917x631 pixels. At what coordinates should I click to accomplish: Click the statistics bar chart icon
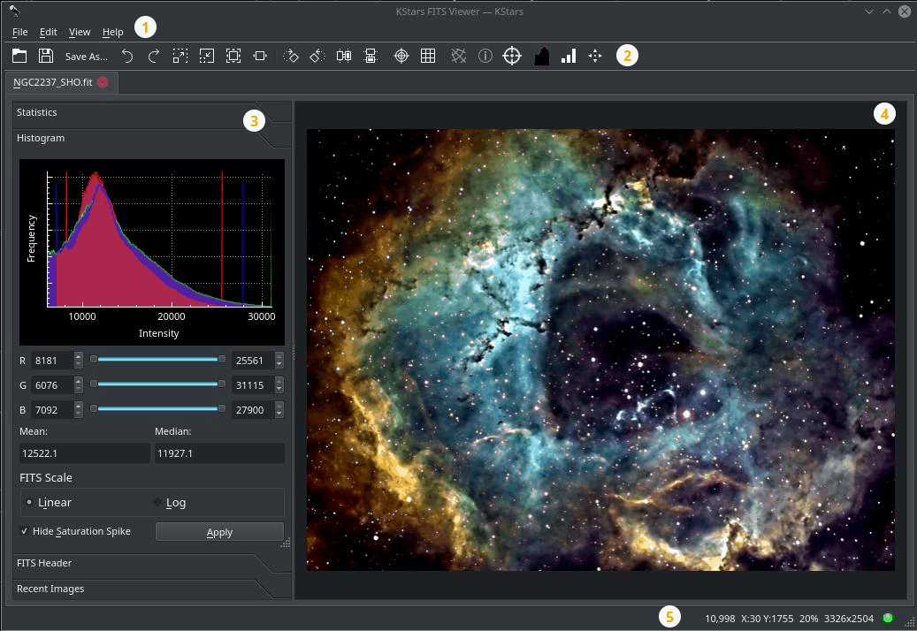pos(568,56)
